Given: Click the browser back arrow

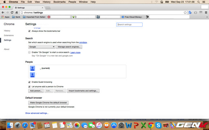Looking at the screenshot, I should (x=3, y=12).
